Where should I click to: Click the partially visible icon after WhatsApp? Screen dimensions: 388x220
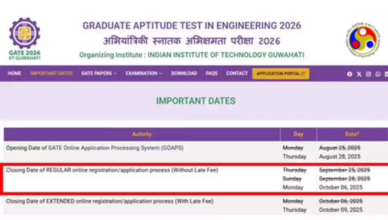[386, 74]
